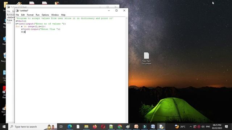This screenshot has width=232, height=130.
Task: Open the orange presentation app on the taskbar
Action: [136, 127]
